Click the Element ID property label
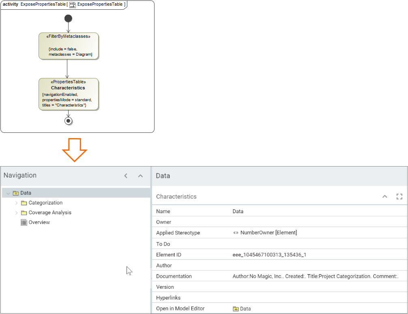The width and height of the screenshot is (408, 314). (169, 255)
